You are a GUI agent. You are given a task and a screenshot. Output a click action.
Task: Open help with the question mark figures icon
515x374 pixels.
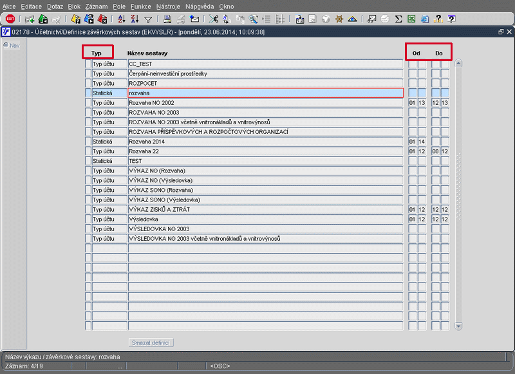(x=438, y=19)
